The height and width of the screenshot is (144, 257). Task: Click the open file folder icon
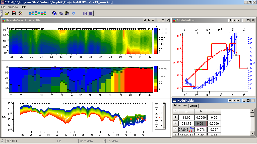(7, 13)
